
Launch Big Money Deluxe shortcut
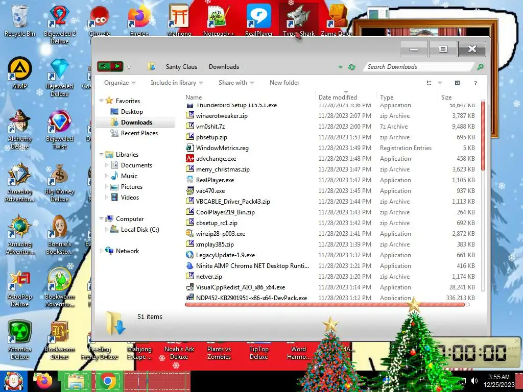(59, 182)
